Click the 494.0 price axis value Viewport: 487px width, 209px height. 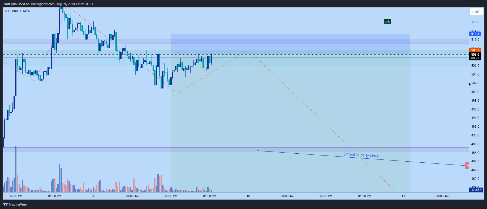click(x=475, y=118)
